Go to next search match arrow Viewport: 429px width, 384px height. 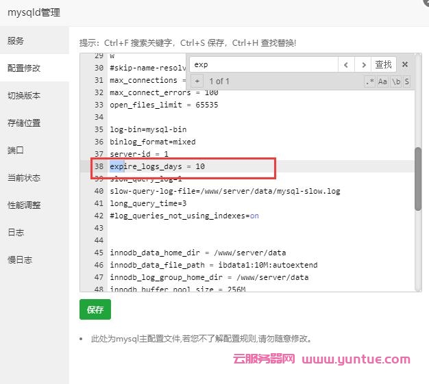(x=363, y=64)
